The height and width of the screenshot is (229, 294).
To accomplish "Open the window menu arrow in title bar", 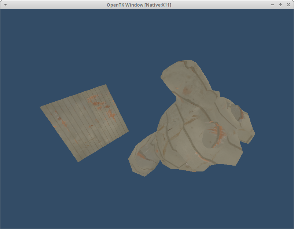I will [x=5, y=5].
